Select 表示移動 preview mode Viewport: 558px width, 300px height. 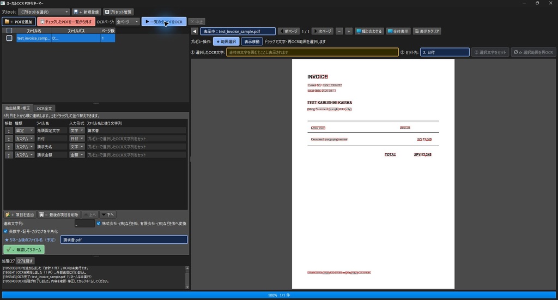point(252,41)
